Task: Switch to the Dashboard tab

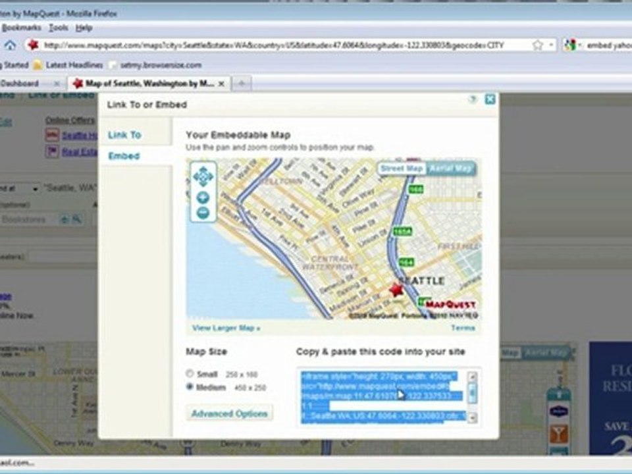Action: (x=20, y=84)
